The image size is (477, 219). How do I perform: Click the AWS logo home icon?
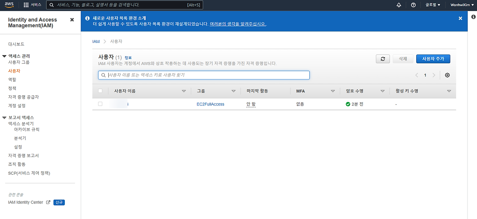[9, 5]
